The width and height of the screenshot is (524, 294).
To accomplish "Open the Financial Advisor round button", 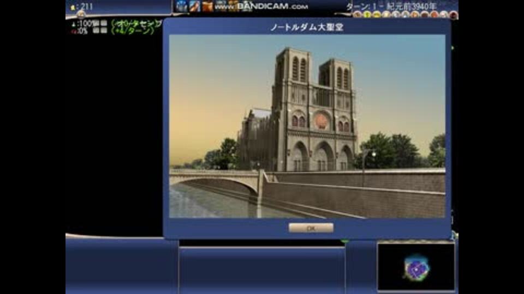I will pos(367,14).
